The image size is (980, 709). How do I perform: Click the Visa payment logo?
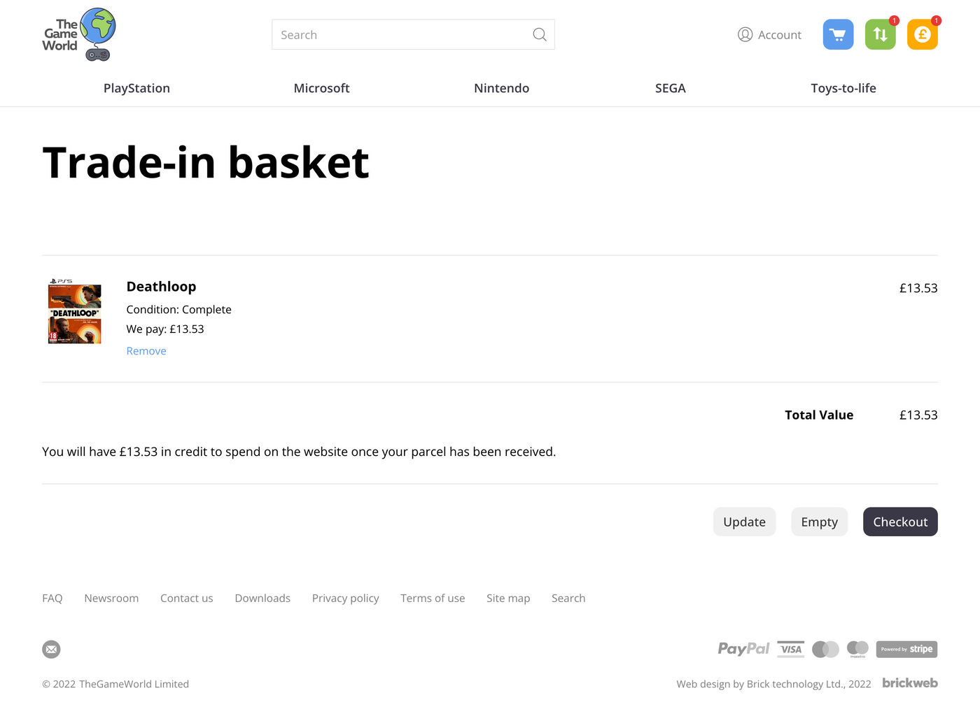[790, 649]
